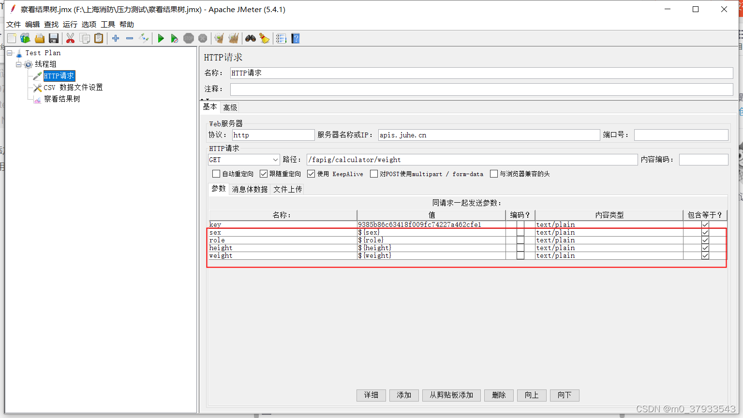Screen dimensions: 743x418
Task: Enable the 自动重定向 checkbox
Action: coord(216,174)
